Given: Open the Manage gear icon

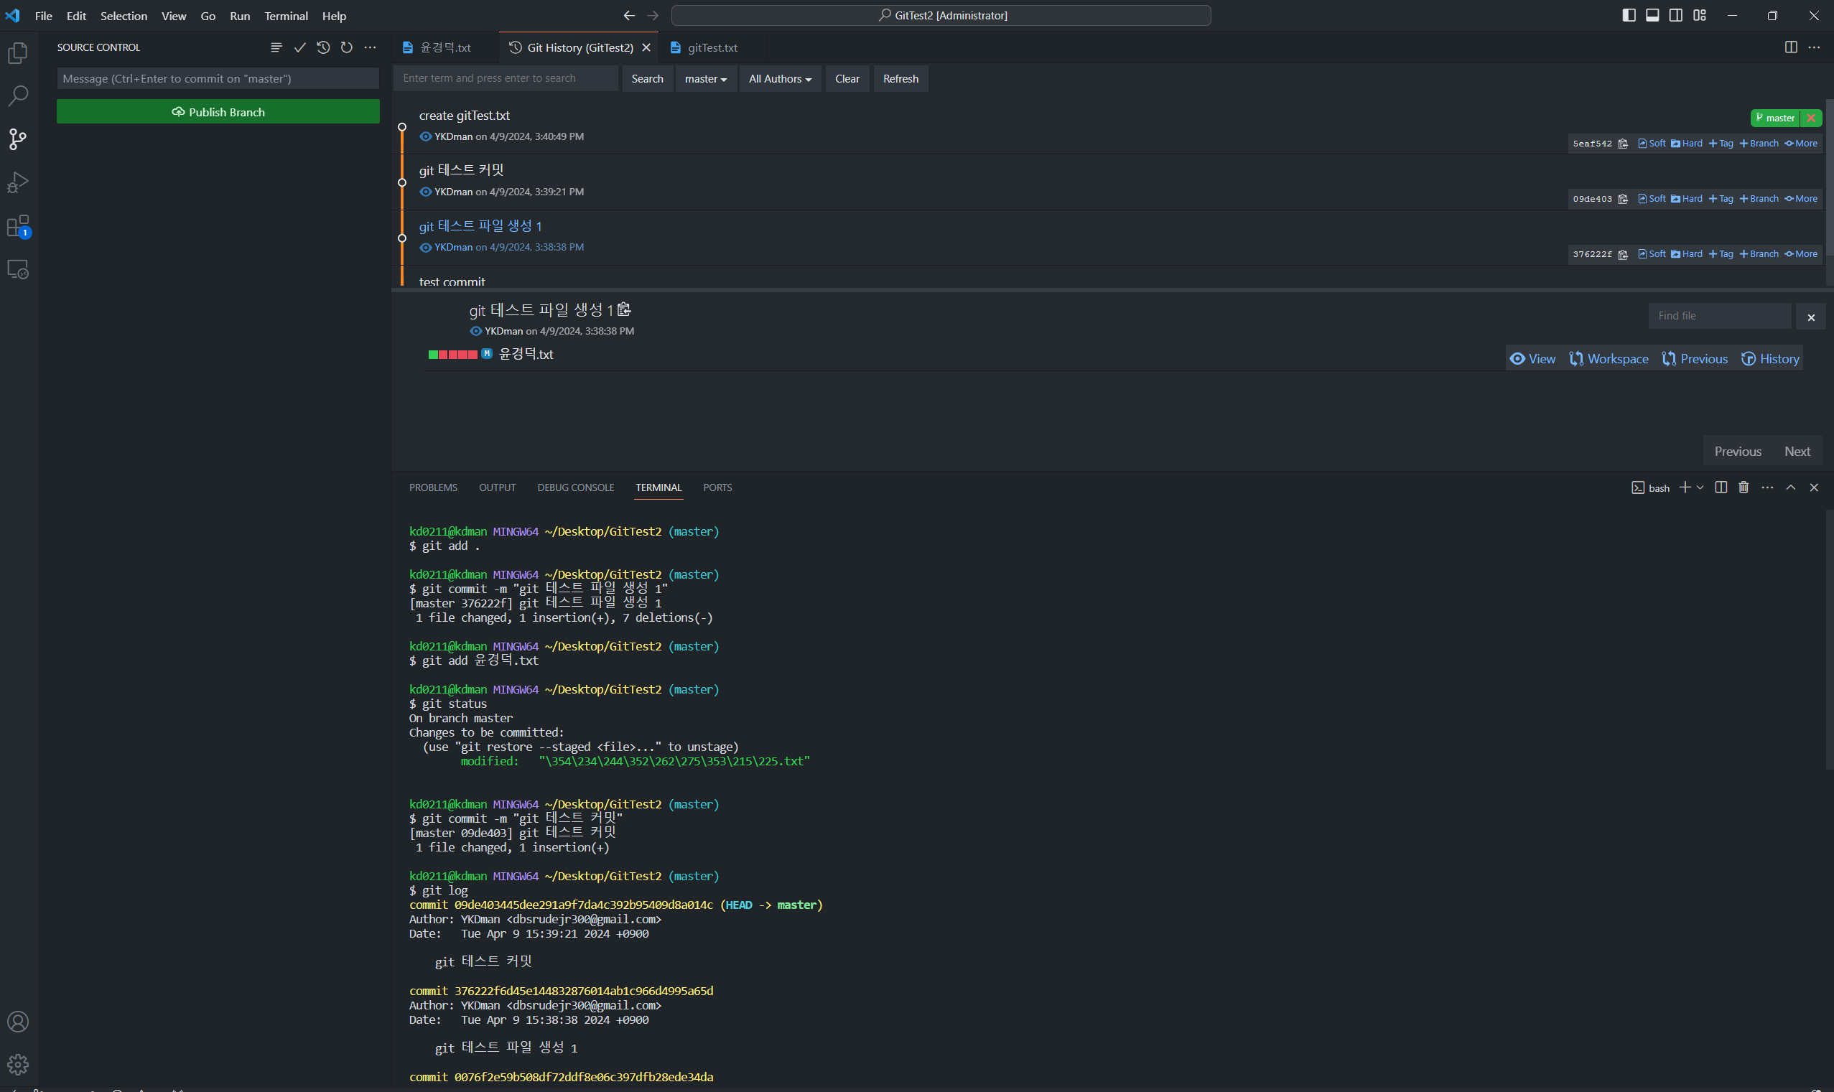Looking at the screenshot, I should (18, 1064).
